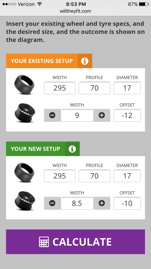
Task: Select new wheel width field showing 8.5
Action: point(77,203)
